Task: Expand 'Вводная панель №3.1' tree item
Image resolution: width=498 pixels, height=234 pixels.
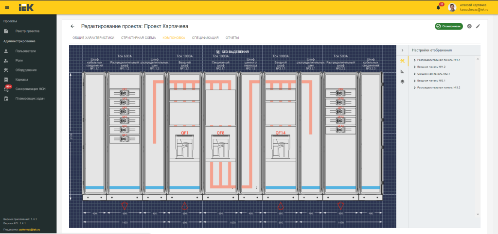Action: click(414, 80)
